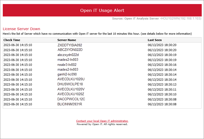
Task: Click Last Seen value 06/13/2023 18:30:16
Action: pyautogui.click(x=162, y=65)
